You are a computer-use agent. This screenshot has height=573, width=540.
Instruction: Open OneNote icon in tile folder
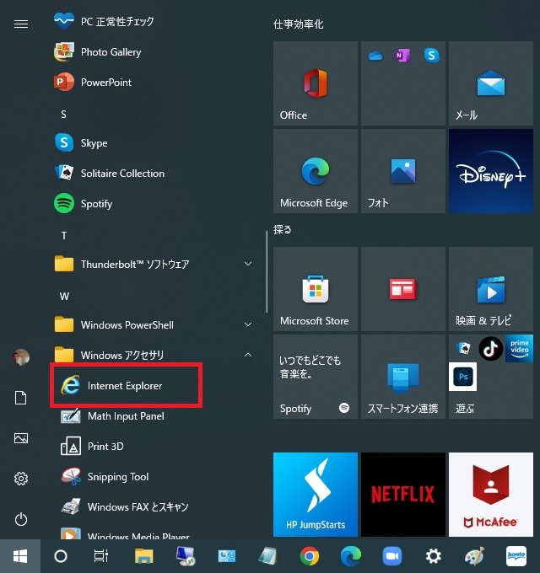[402, 56]
